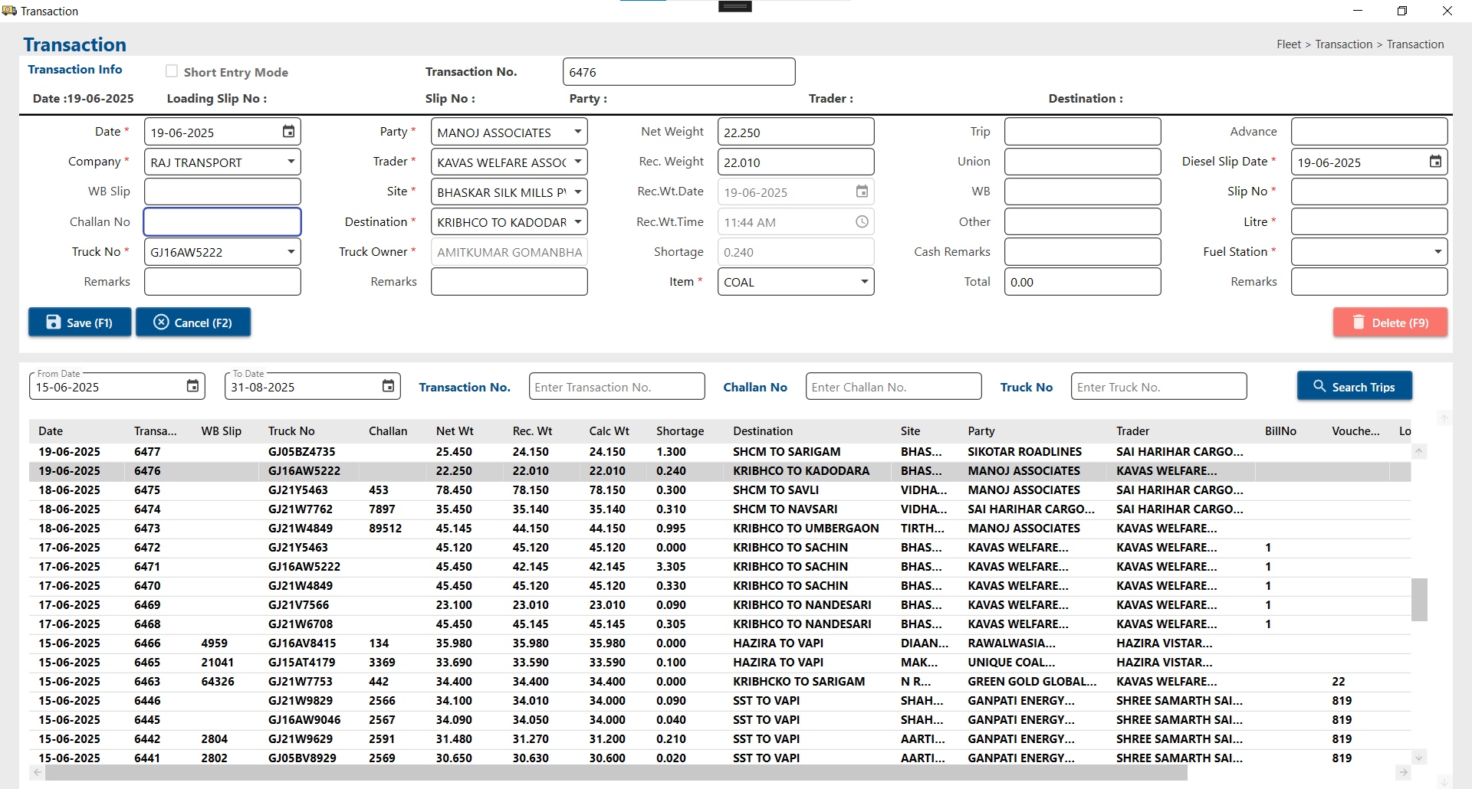Open the Destination dropdown
Viewport: 1472px width, 789px height.
[x=577, y=221]
